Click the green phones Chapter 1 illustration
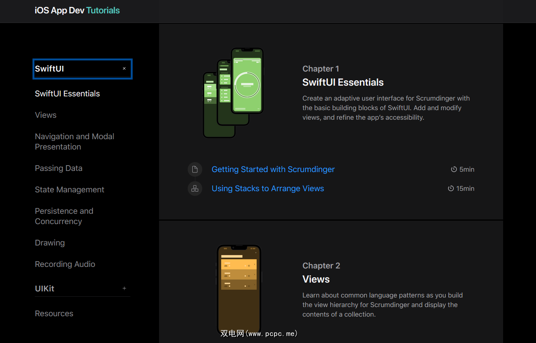Viewport: 536px width, 343px height. (233, 93)
